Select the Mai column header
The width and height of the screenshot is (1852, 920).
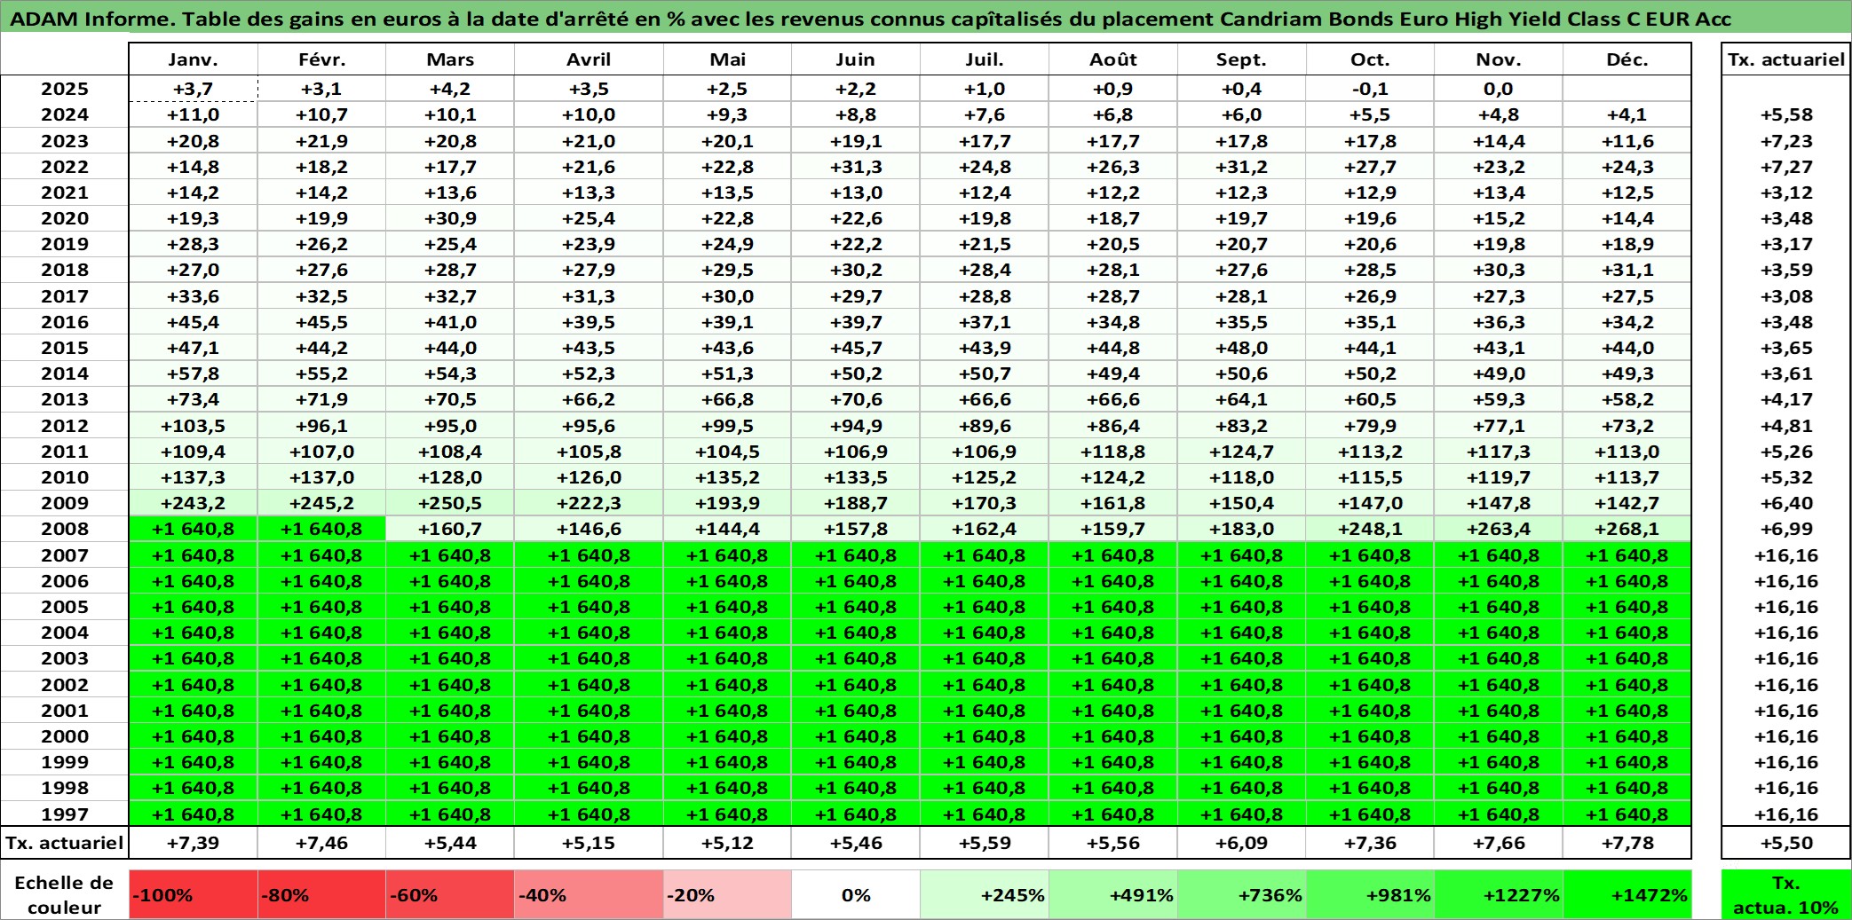pos(727,59)
